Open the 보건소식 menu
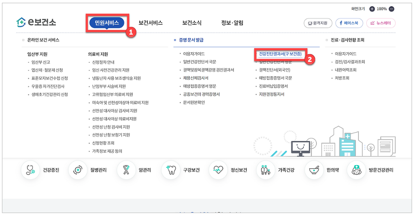The image size is (414, 215). pos(192,23)
